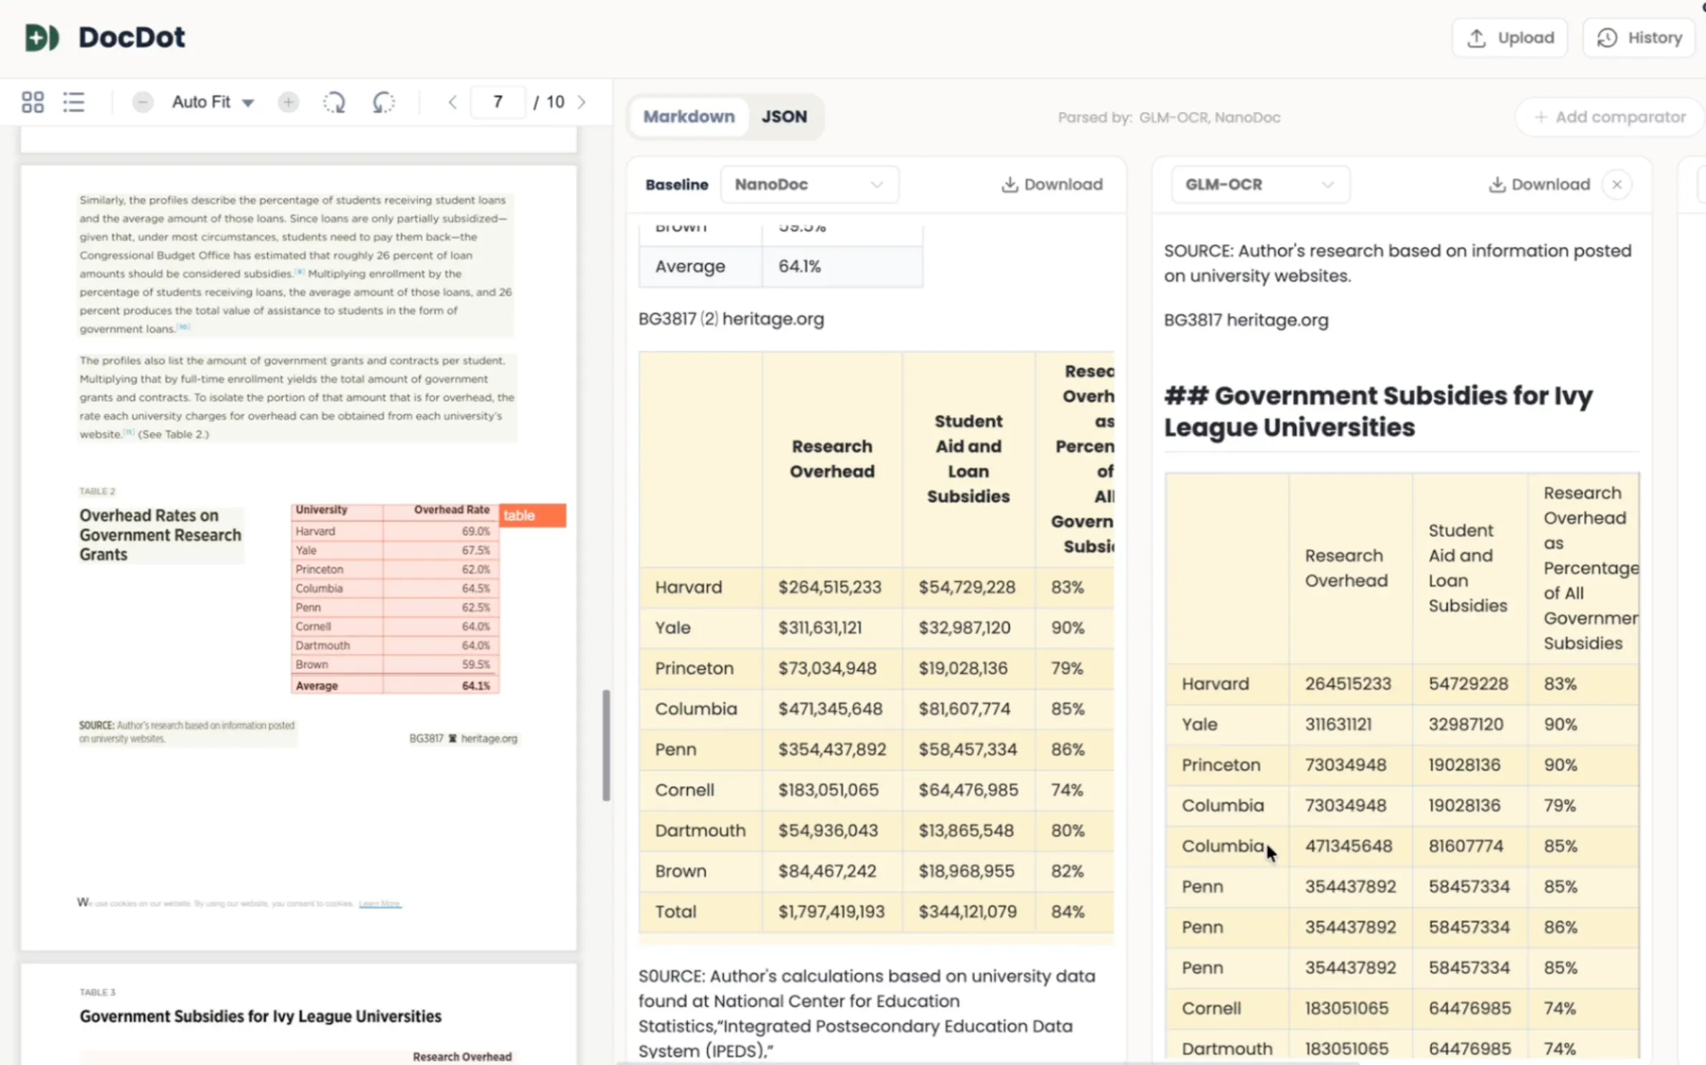The image size is (1706, 1065).
Task: Click the Brown $18,968,955 cell
Action: coord(969,871)
